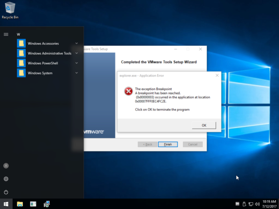Click the Power icon in Start menu
The width and height of the screenshot is (279, 209).
pyautogui.click(x=6, y=192)
